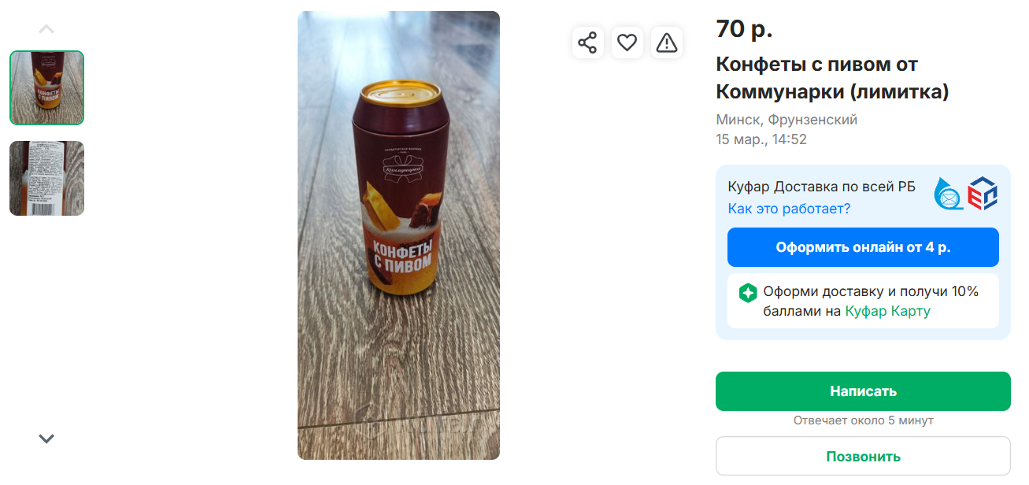Image resolution: width=1029 pixels, height=485 pixels.
Task: Follow the "Куфар Карту" link
Action: click(887, 311)
